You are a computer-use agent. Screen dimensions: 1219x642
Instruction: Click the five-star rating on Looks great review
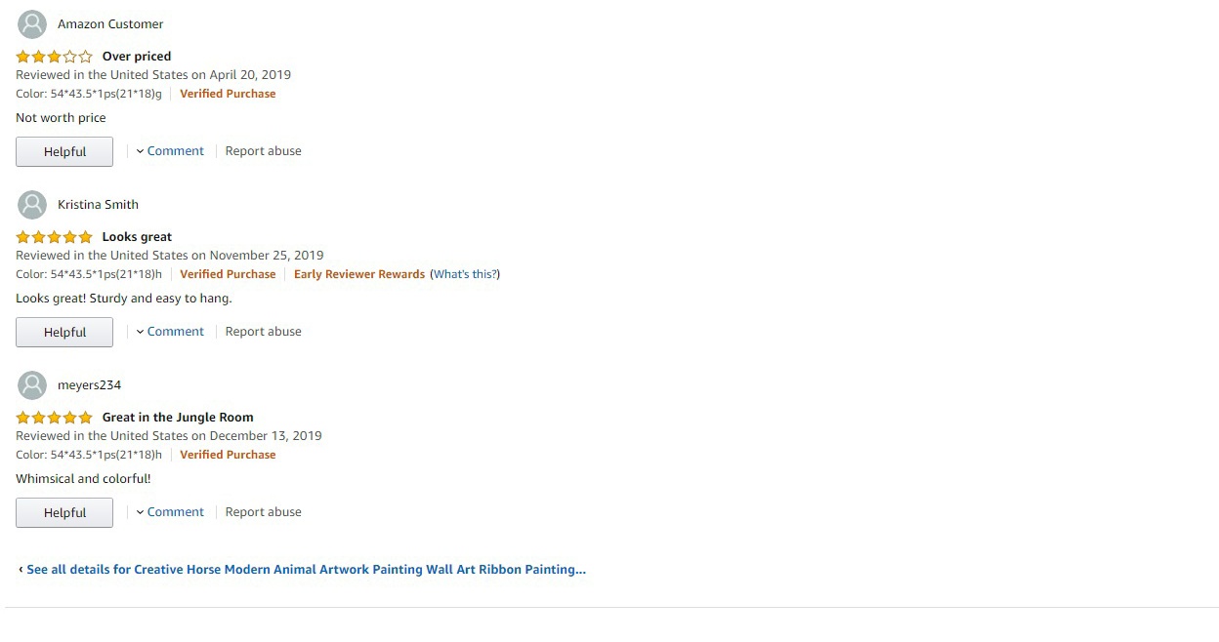(x=55, y=237)
